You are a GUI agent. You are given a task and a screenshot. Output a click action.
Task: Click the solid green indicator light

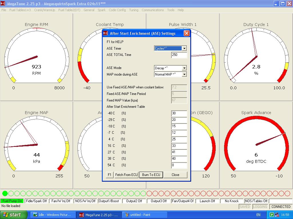point(5,193)
